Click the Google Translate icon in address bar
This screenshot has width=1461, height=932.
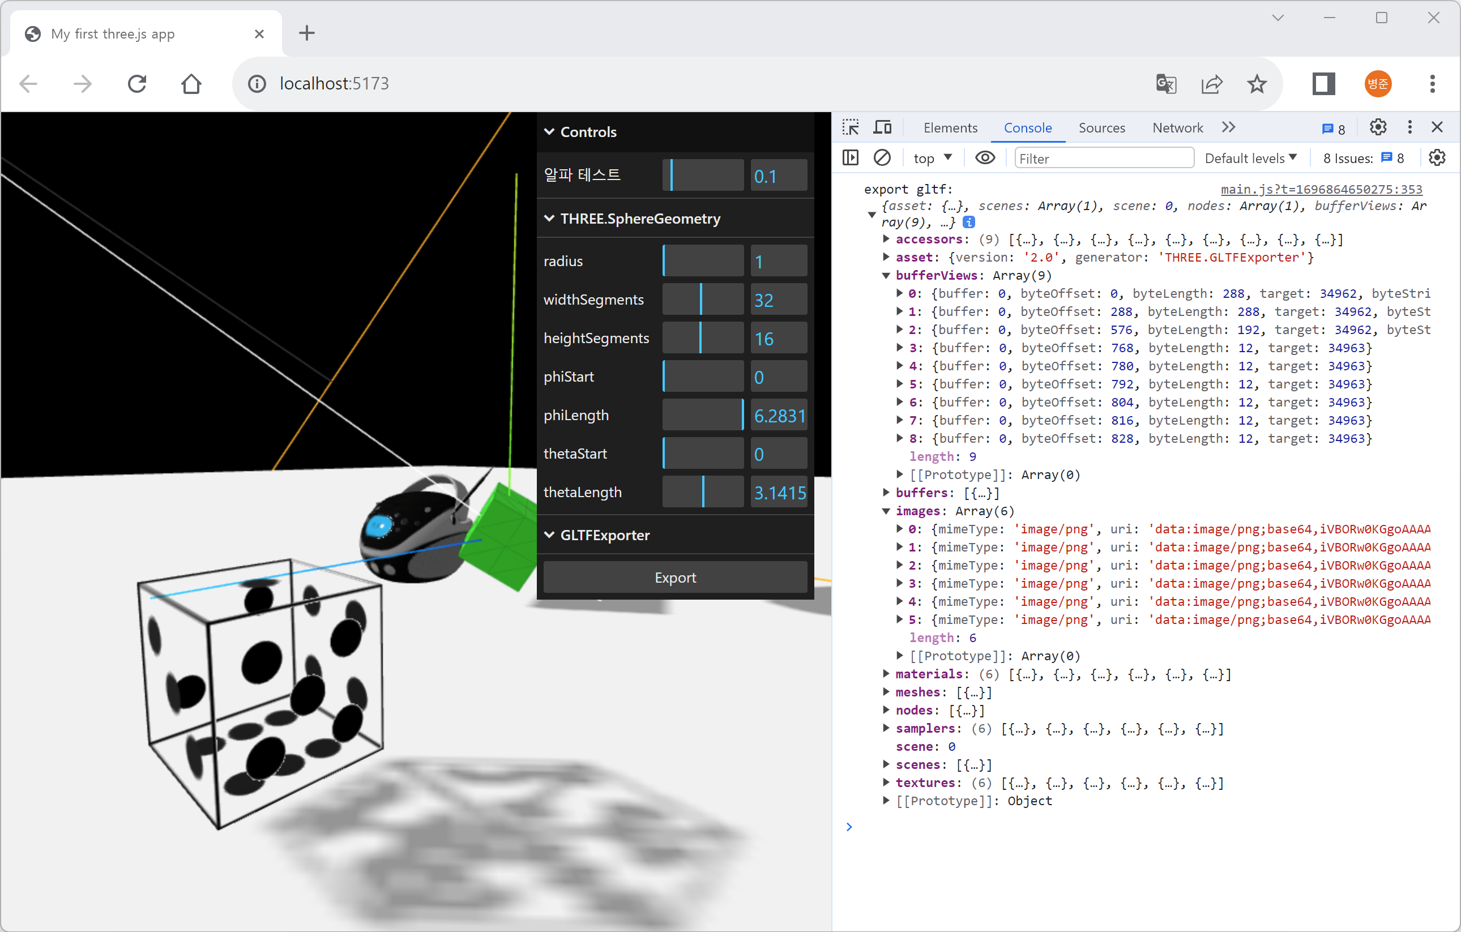(x=1165, y=84)
